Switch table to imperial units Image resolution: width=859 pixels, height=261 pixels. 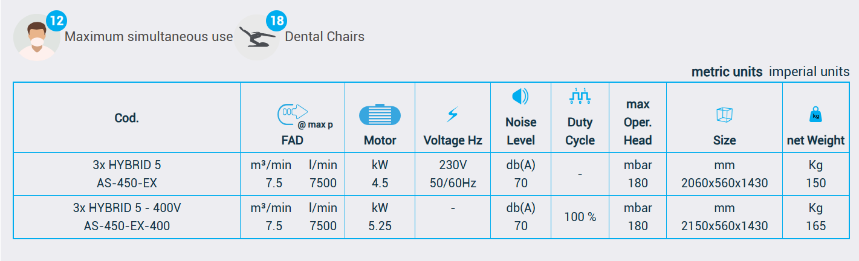coord(809,71)
